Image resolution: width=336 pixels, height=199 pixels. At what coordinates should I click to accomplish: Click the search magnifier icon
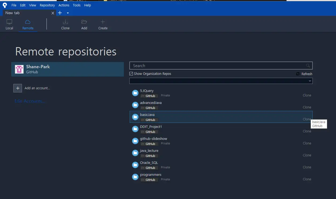[x=308, y=66]
